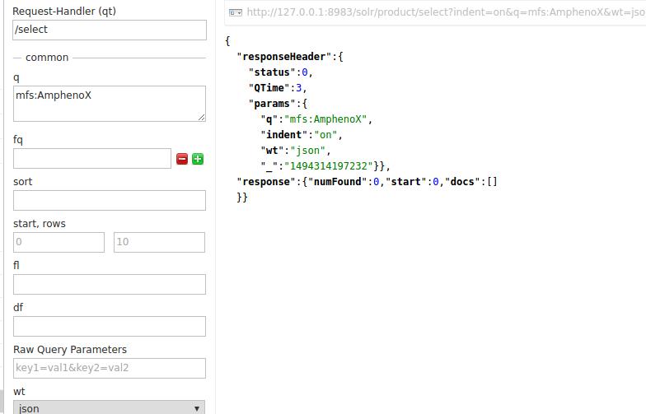Click the green add fq filter icon

coord(198,159)
